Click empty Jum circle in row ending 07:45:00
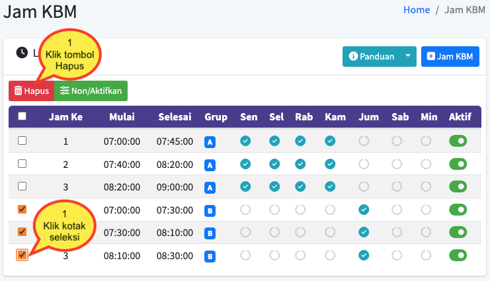490x281 pixels. 364,141
